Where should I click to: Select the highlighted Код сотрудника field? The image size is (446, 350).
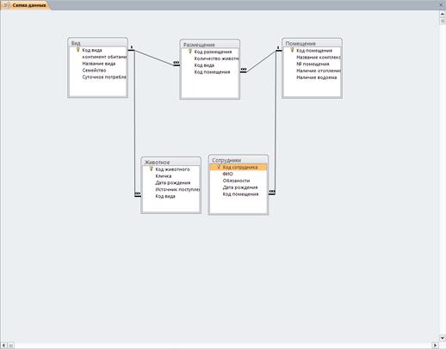238,167
